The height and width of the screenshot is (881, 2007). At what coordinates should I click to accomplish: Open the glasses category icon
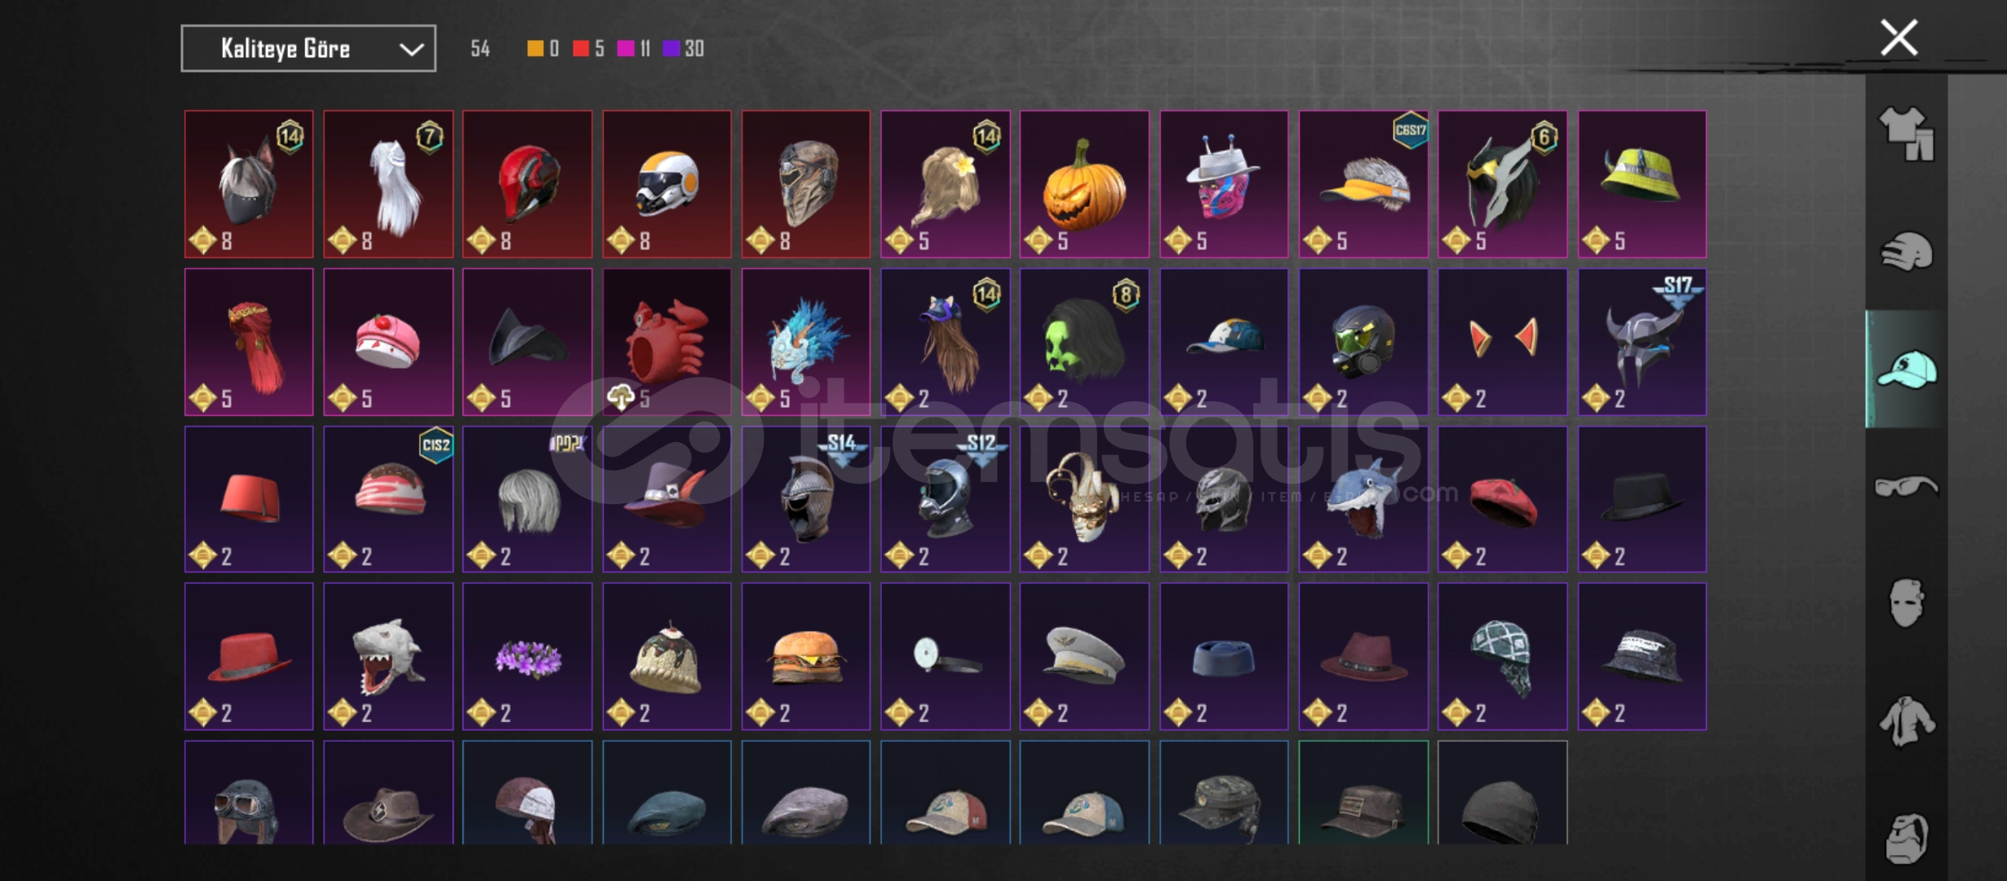pos(1907,487)
